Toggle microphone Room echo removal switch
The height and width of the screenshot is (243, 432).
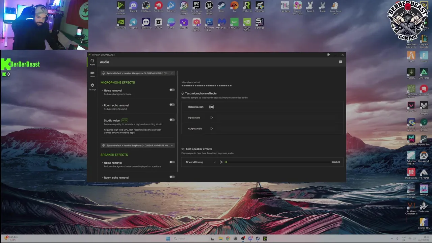click(x=172, y=105)
